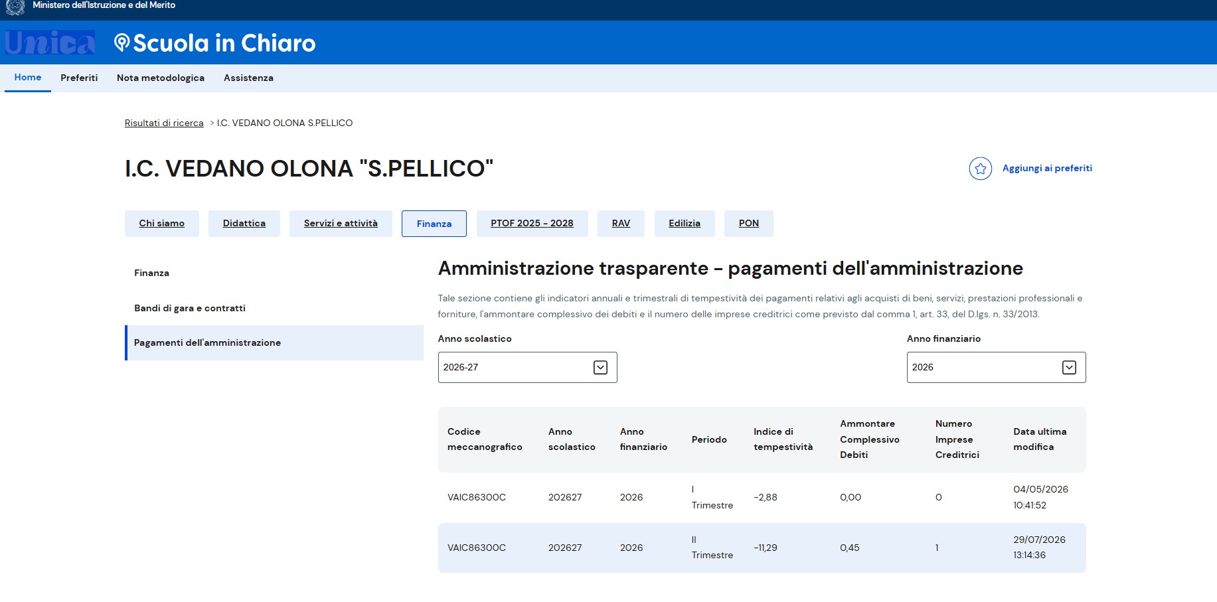Open the RAV tab
The image size is (1217, 602).
click(x=621, y=224)
